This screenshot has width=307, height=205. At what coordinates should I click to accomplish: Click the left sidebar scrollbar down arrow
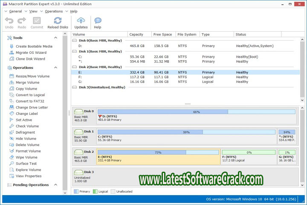(65, 193)
